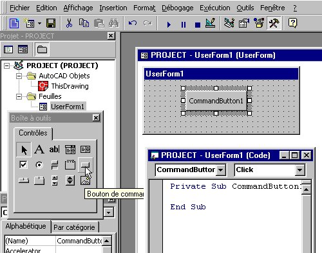Open the Outils menu
Screen dimensions: 322x253
click(245, 8)
